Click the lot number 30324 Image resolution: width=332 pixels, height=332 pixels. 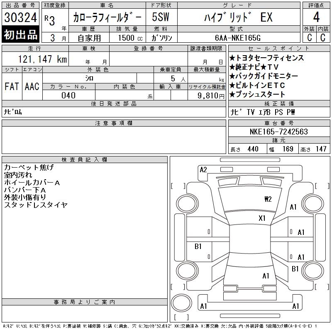[x=21, y=17]
